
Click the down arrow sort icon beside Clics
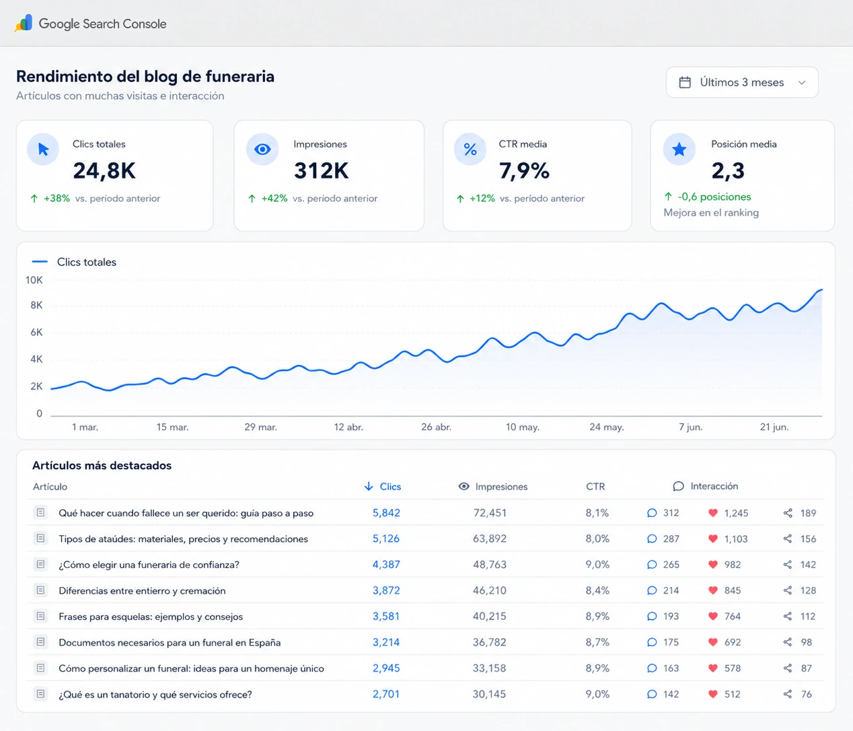368,487
